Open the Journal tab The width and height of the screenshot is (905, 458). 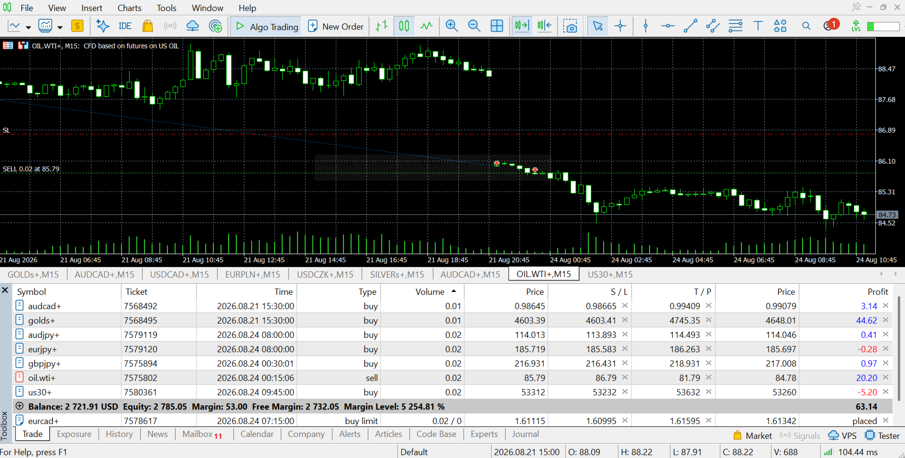click(x=525, y=434)
